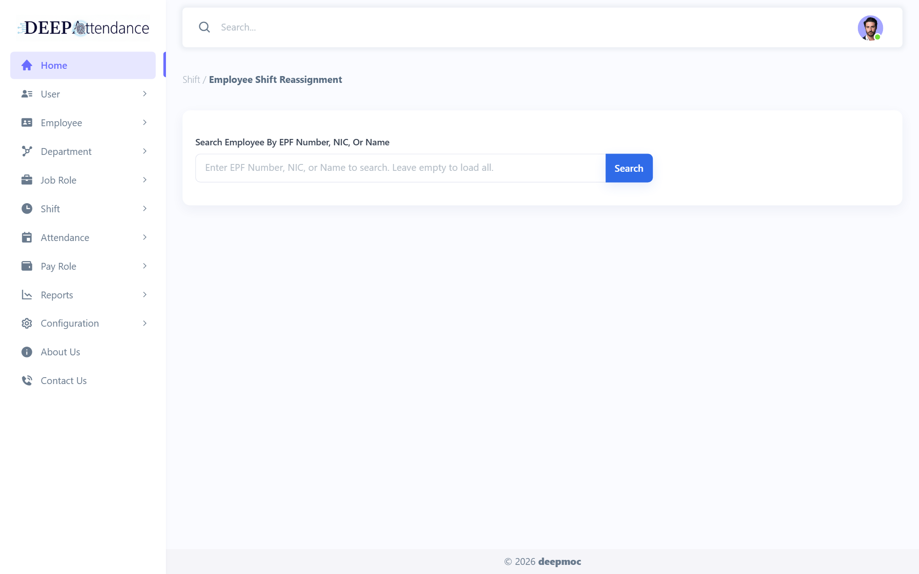The width and height of the screenshot is (919, 574).
Task: Click the Reports chart icon
Action: click(27, 295)
